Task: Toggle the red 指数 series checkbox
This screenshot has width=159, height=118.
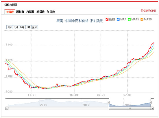Action: 107,19
